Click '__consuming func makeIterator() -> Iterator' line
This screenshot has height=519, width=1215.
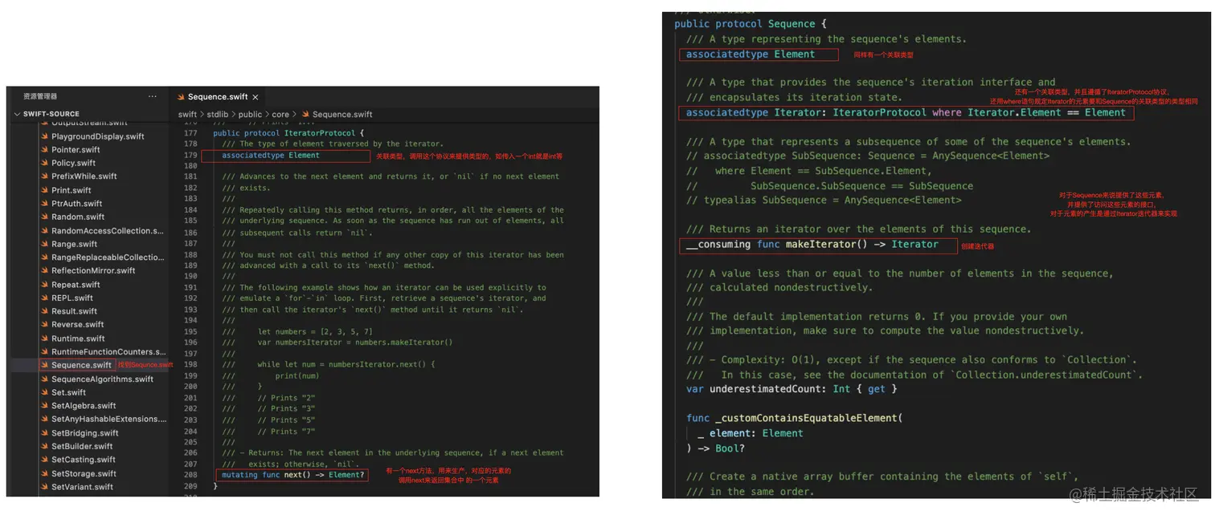click(812, 244)
